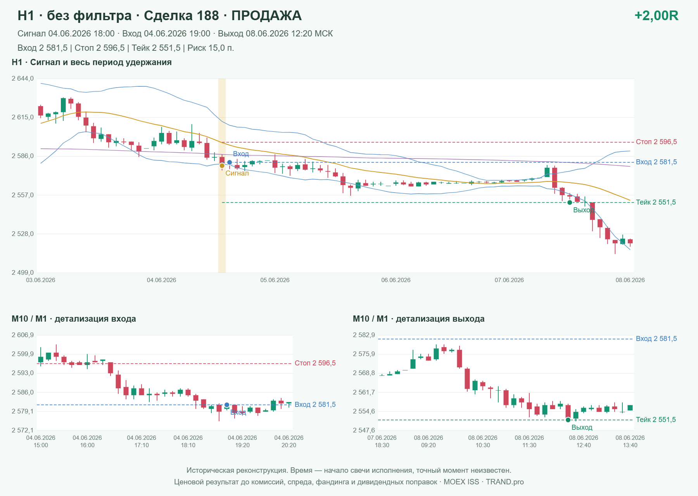Click the 2 499,0 price axis label

pos(22,273)
